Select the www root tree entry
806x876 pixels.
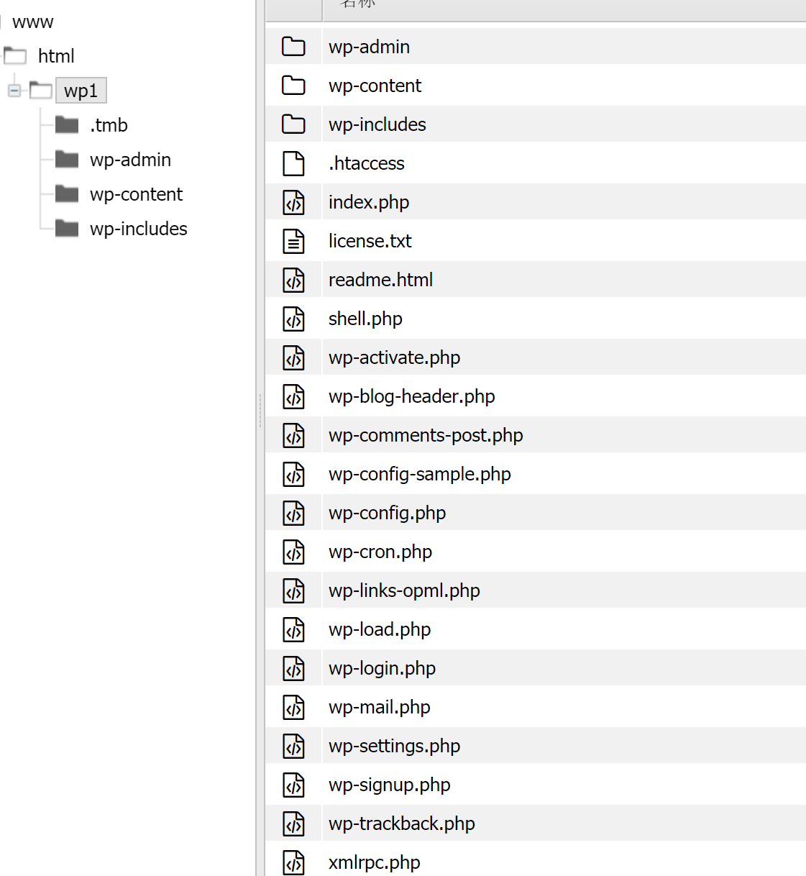33,22
